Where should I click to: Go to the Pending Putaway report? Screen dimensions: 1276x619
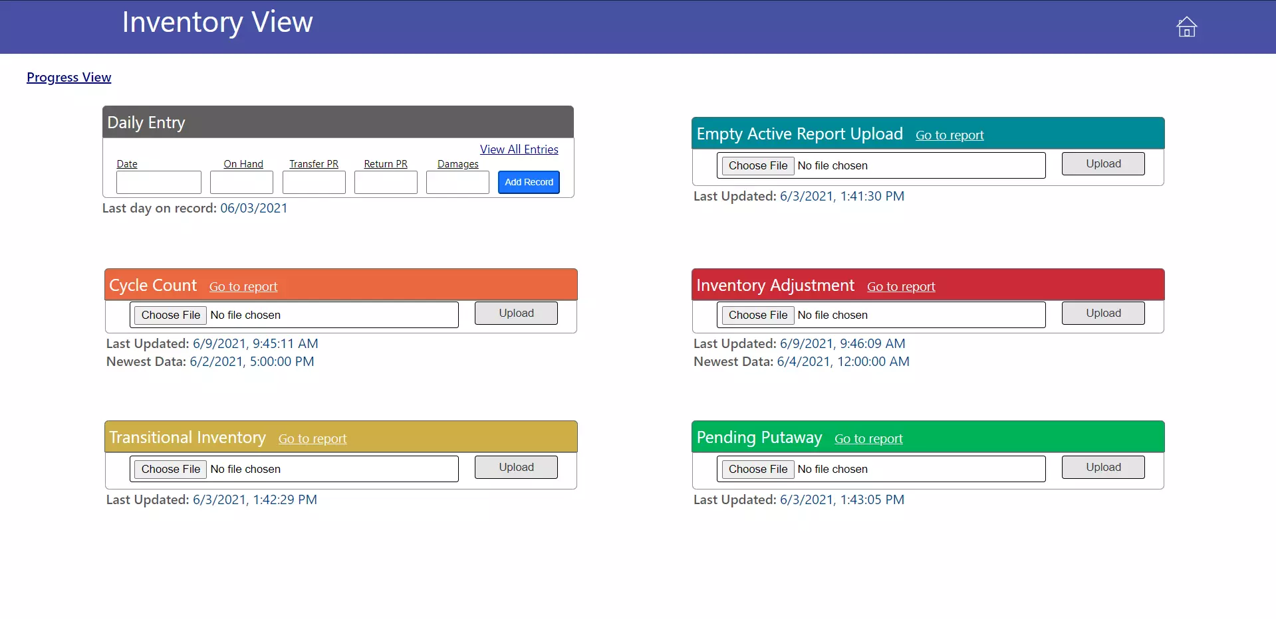(x=868, y=439)
